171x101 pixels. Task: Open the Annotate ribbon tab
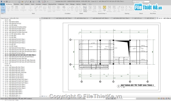pos(38,4)
